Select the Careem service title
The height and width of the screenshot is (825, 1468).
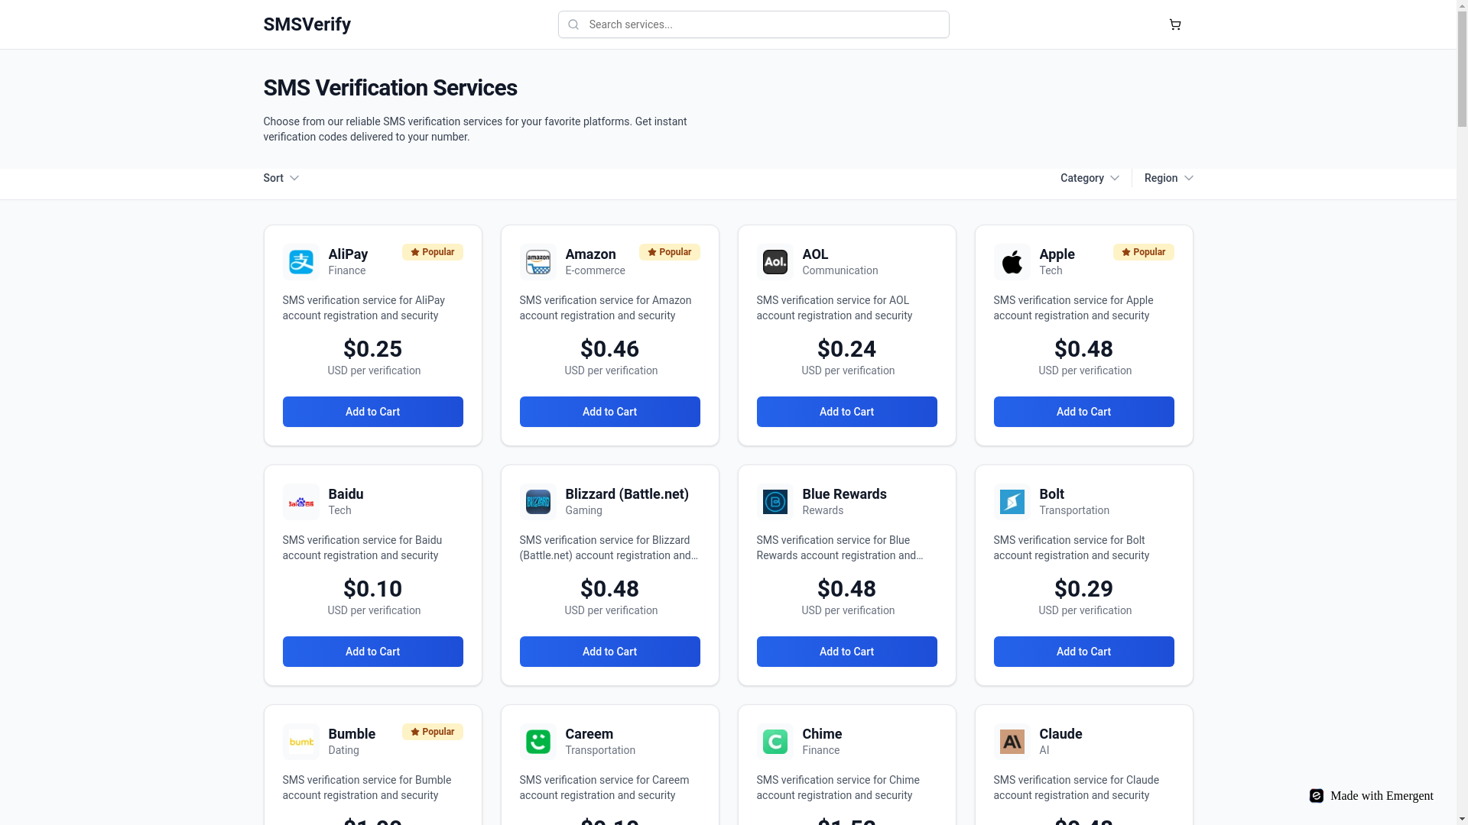pyautogui.click(x=589, y=734)
